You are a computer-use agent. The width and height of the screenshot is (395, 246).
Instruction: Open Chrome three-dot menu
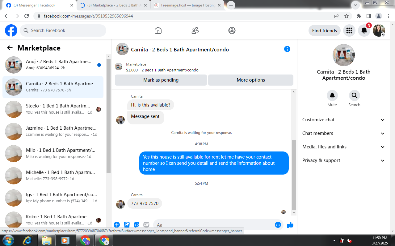coord(388,16)
